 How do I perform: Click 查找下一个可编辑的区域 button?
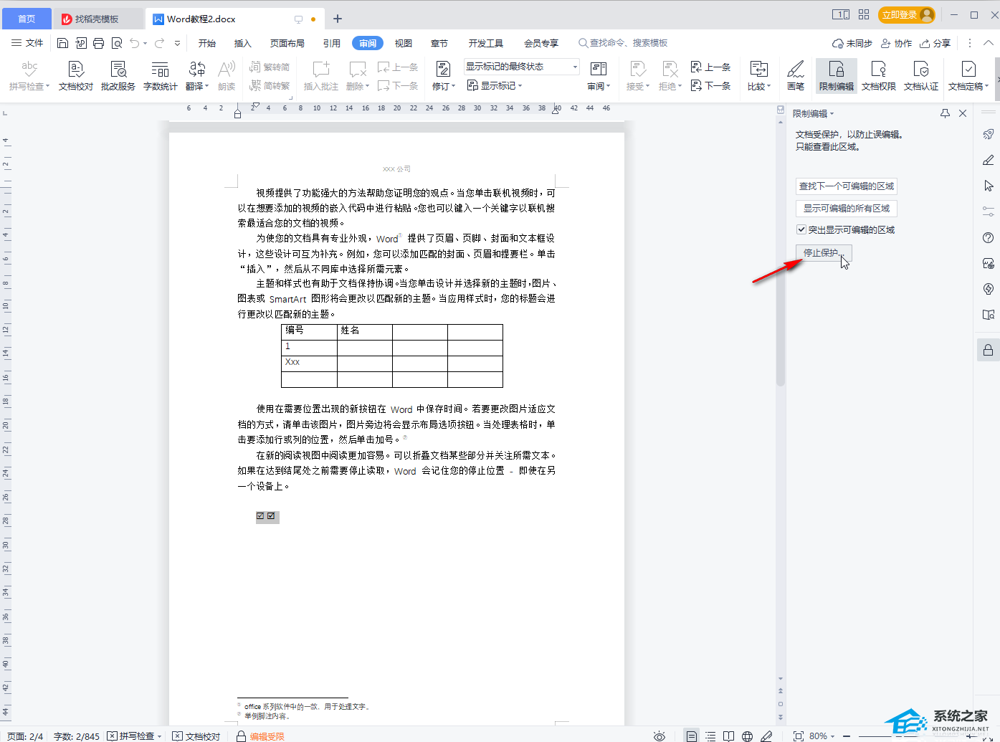(847, 186)
